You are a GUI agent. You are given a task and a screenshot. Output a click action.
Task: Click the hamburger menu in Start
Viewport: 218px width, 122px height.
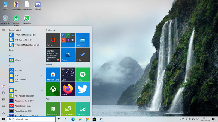(x=4, y=30)
